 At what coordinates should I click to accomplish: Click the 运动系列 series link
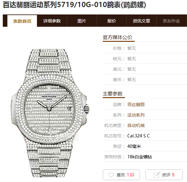pyautogui.click(x=136, y=115)
